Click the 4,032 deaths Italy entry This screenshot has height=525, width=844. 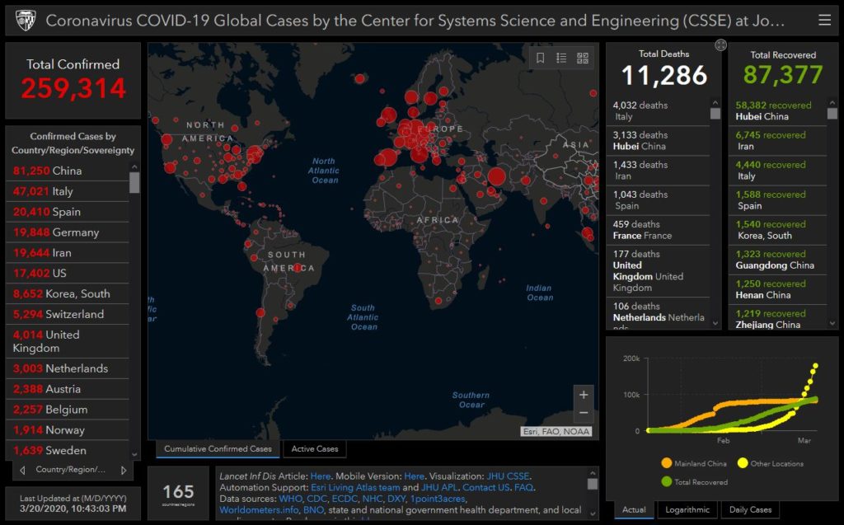[x=659, y=111]
